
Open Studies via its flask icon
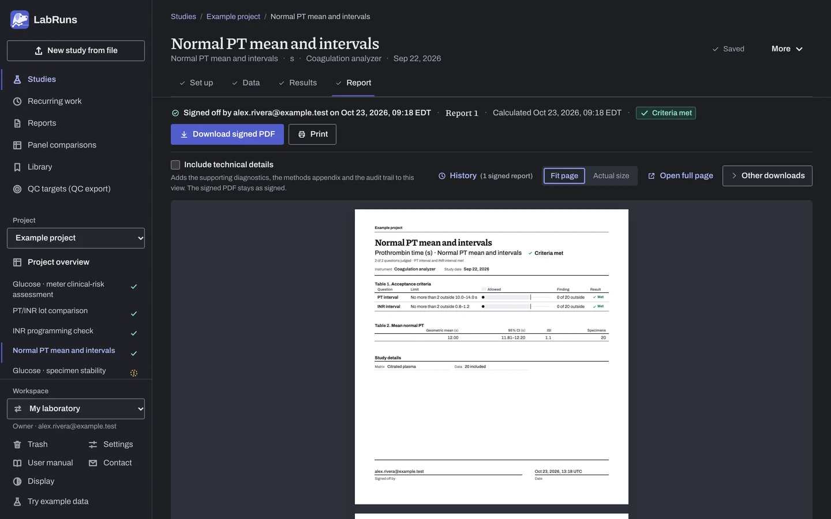pyautogui.click(x=17, y=80)
